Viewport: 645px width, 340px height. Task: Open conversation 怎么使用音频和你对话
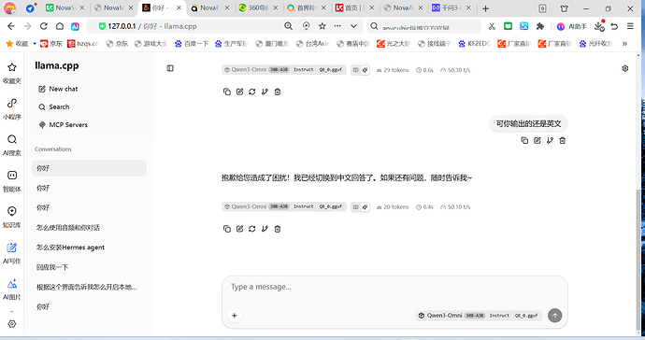[89, 228]
